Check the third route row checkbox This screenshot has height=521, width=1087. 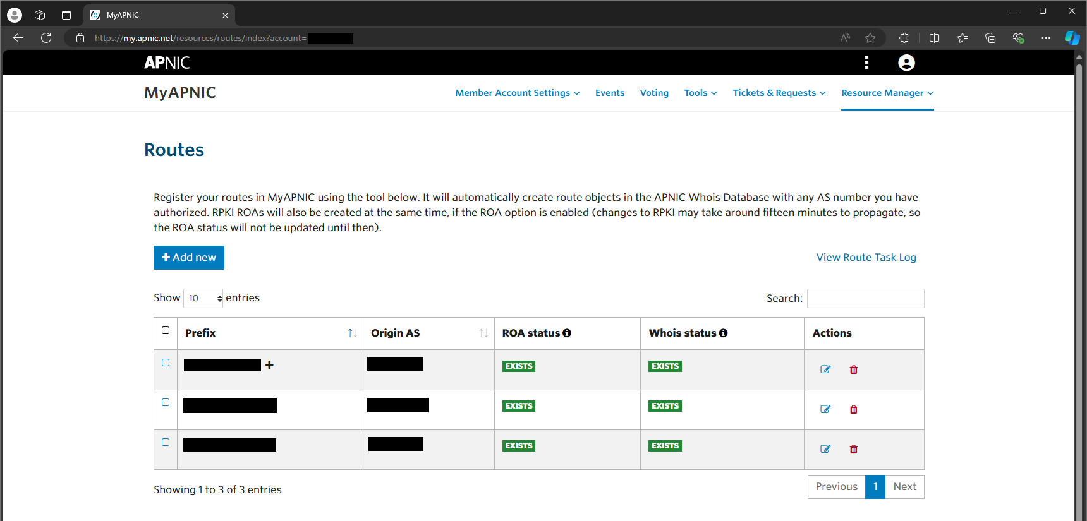point(166,442)
